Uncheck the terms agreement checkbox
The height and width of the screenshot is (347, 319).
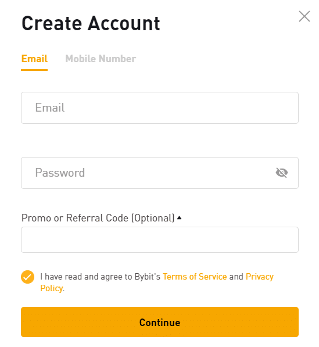tap(28, 277)
